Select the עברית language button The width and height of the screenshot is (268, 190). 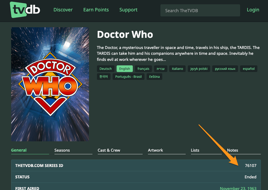[161, 69]
